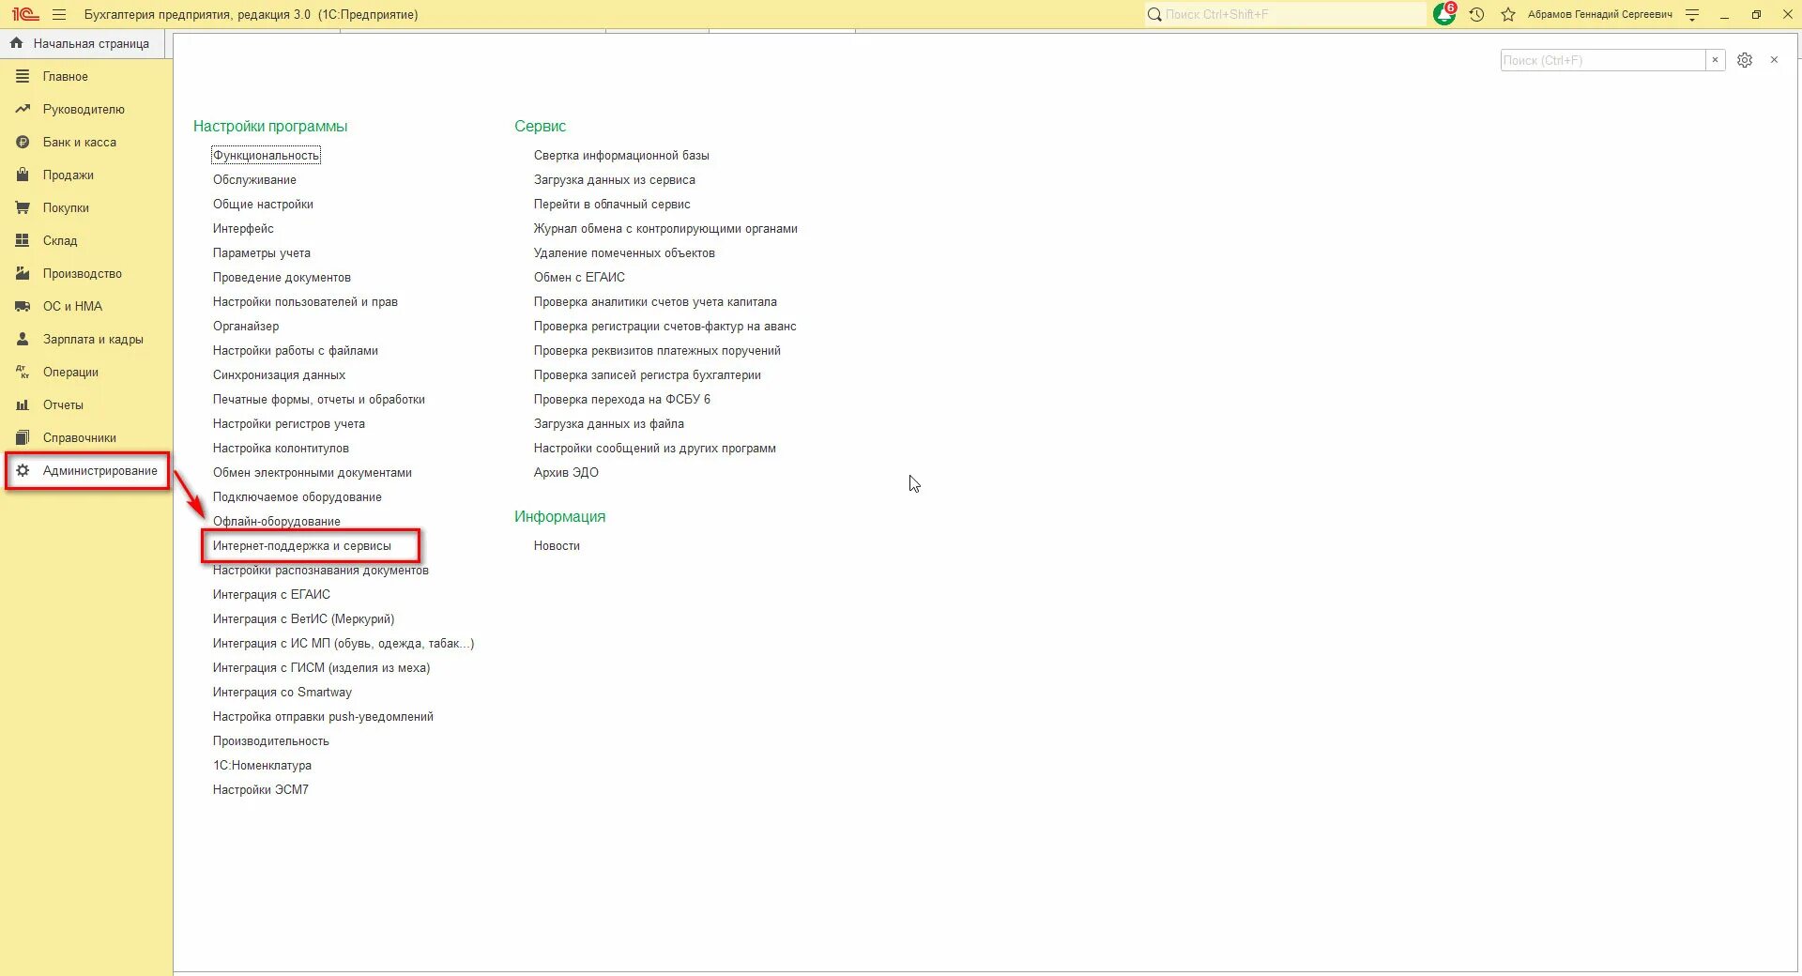Open Интеграция со Smartway link

(283, 693)
